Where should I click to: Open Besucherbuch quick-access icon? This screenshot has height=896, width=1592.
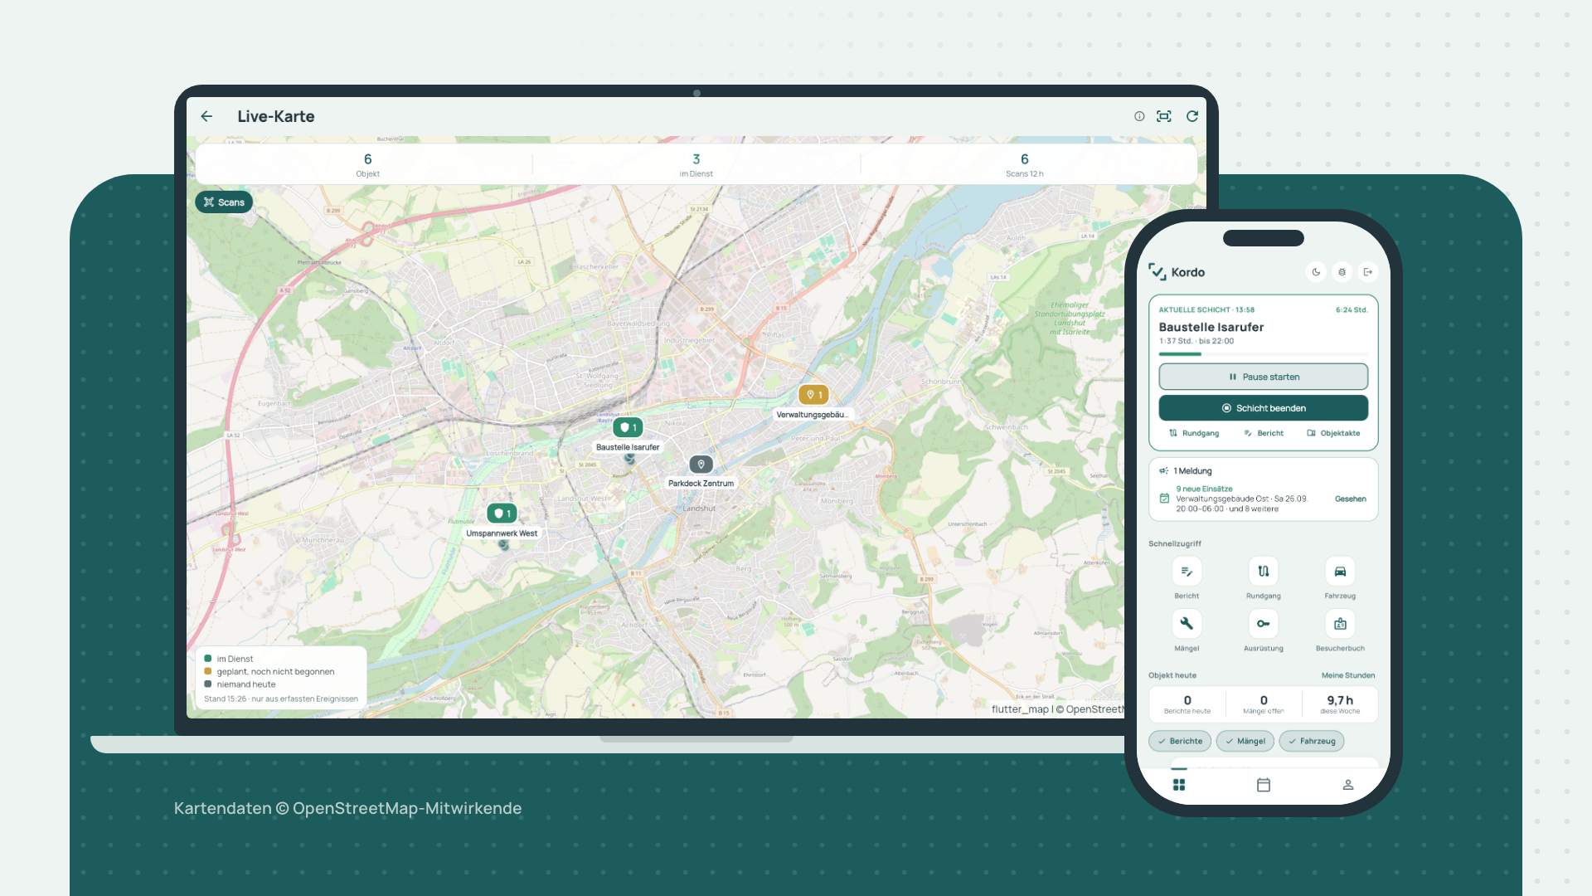(1340, 624)
